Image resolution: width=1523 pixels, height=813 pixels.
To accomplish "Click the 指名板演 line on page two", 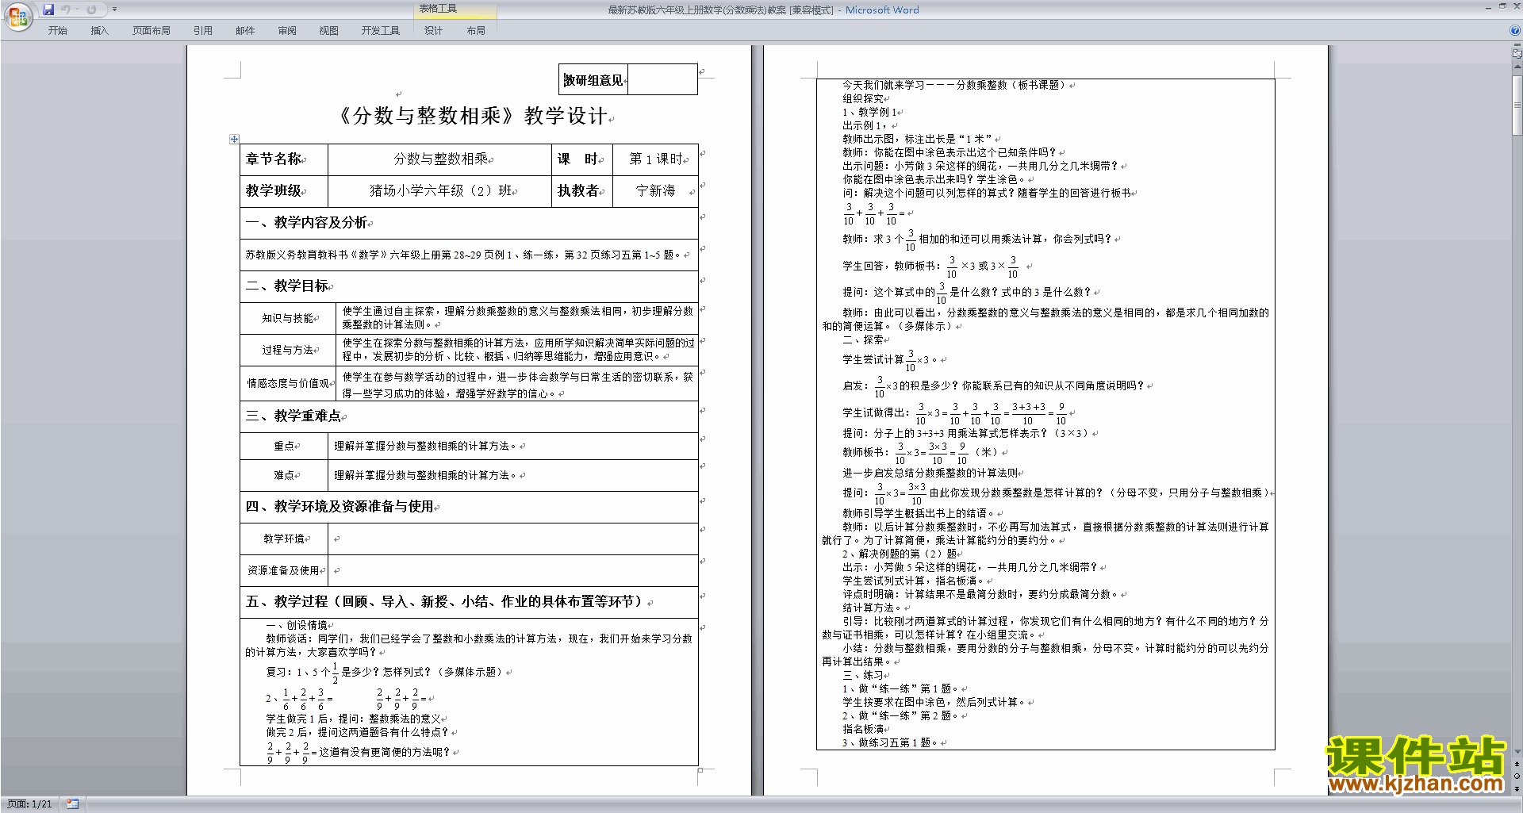I will click(x=863, y=730).
